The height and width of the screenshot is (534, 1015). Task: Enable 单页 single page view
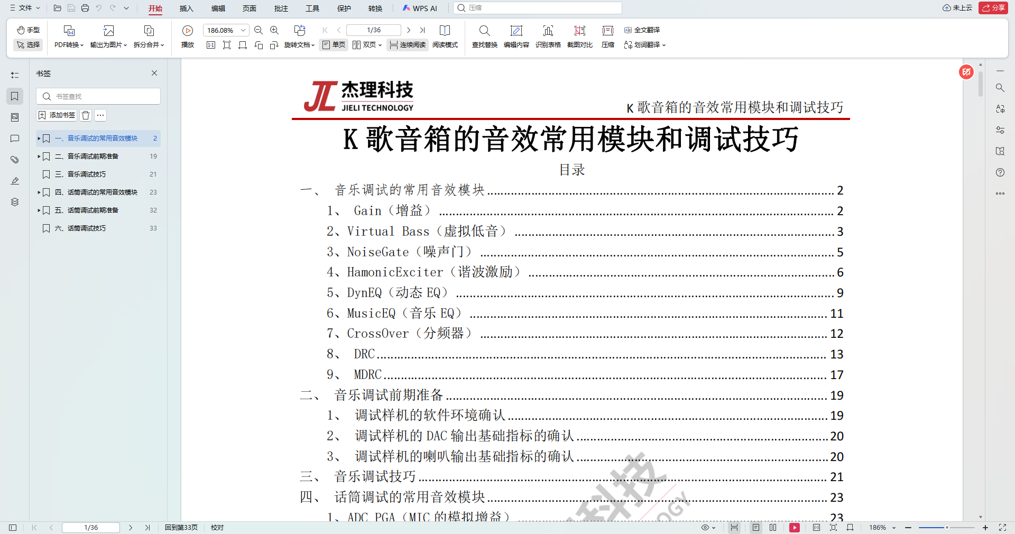[334, 45]
